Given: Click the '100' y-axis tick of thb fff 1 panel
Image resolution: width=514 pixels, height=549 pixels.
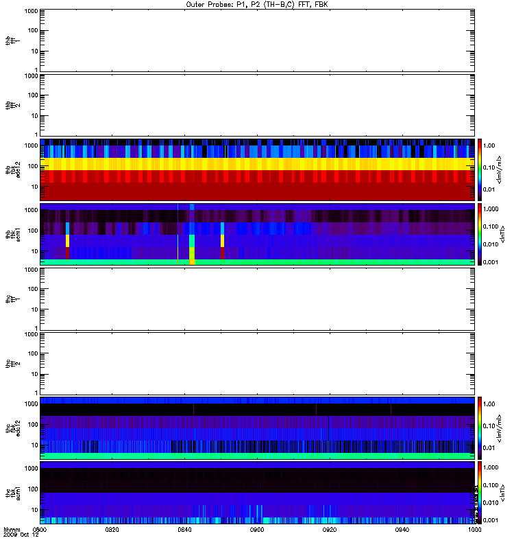Looking at the screenshot, I should click(33, 30).
